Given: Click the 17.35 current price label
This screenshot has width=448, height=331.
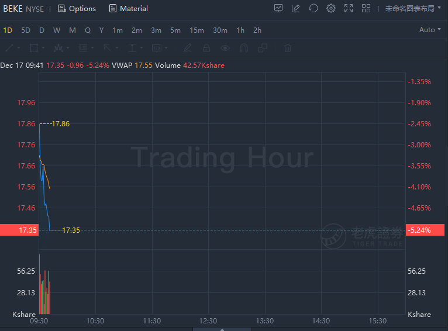Looking at the screenshot, I should [19, 230].
